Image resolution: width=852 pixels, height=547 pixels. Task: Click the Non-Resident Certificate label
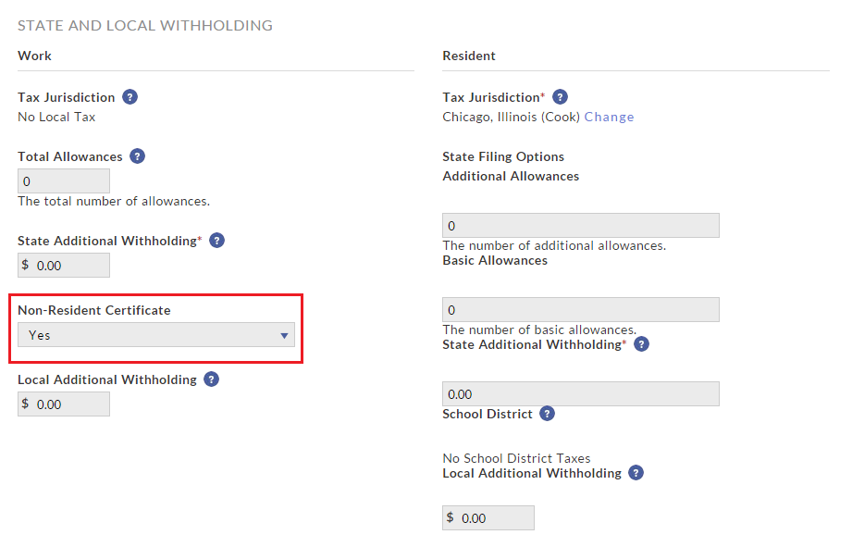point(94,310)
